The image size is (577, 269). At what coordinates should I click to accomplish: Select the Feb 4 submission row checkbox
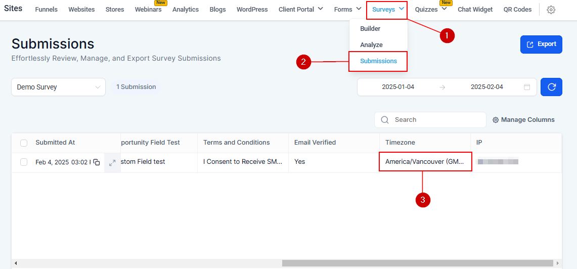24,162
